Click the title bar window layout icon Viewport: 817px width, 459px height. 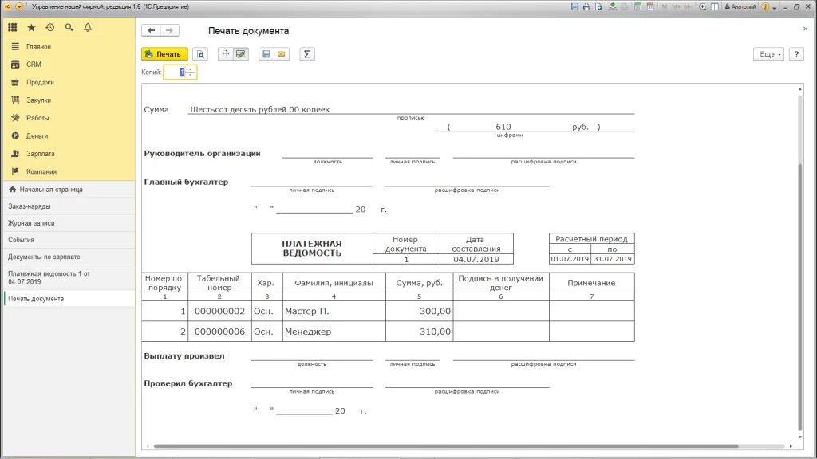point(715,6)
